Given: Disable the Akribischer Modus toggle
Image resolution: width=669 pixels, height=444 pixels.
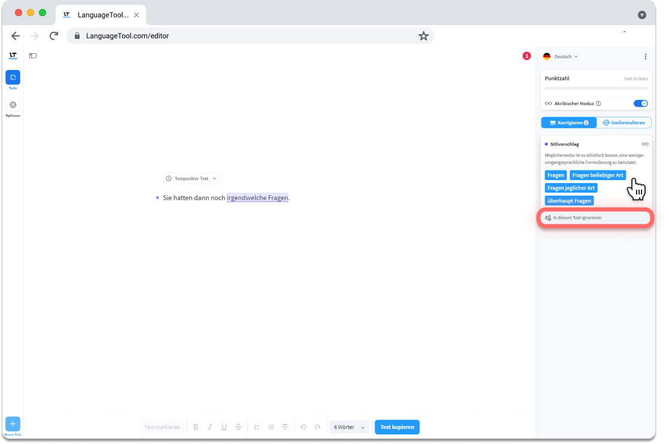Looking at the screenshot, I should (640, 104).
